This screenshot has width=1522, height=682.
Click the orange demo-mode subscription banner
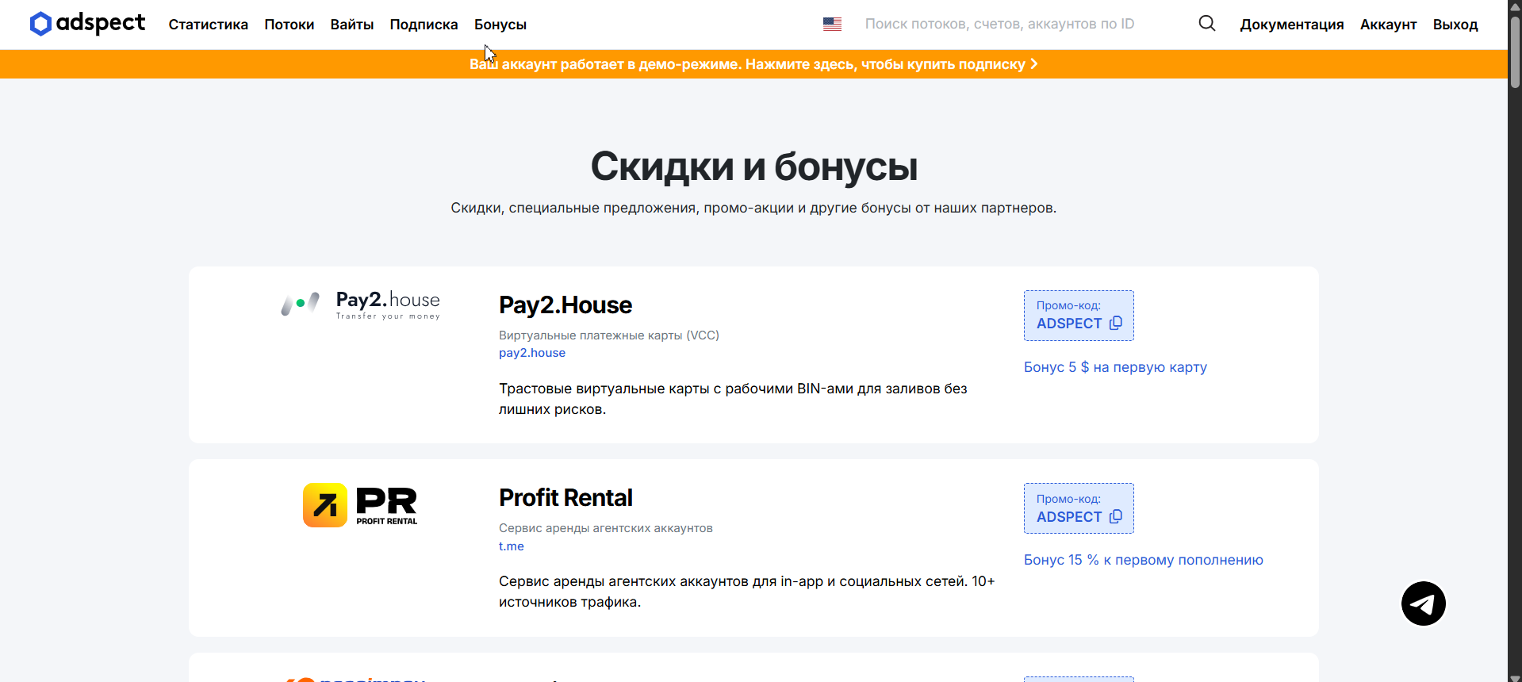(x=753, y=64)
